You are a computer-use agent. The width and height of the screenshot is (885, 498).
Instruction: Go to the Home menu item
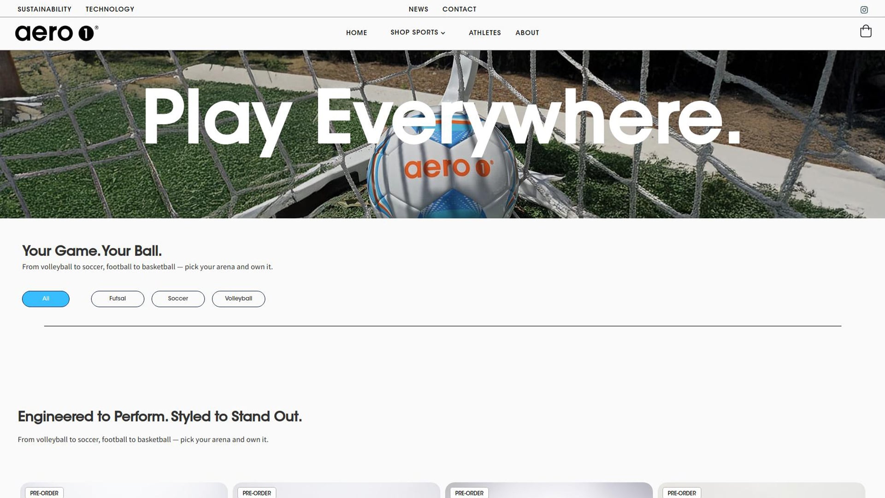[356, 33]
